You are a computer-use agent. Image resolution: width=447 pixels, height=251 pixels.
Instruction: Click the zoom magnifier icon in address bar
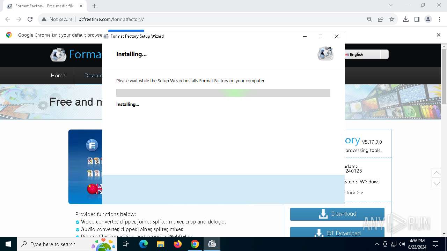point(369,19)
